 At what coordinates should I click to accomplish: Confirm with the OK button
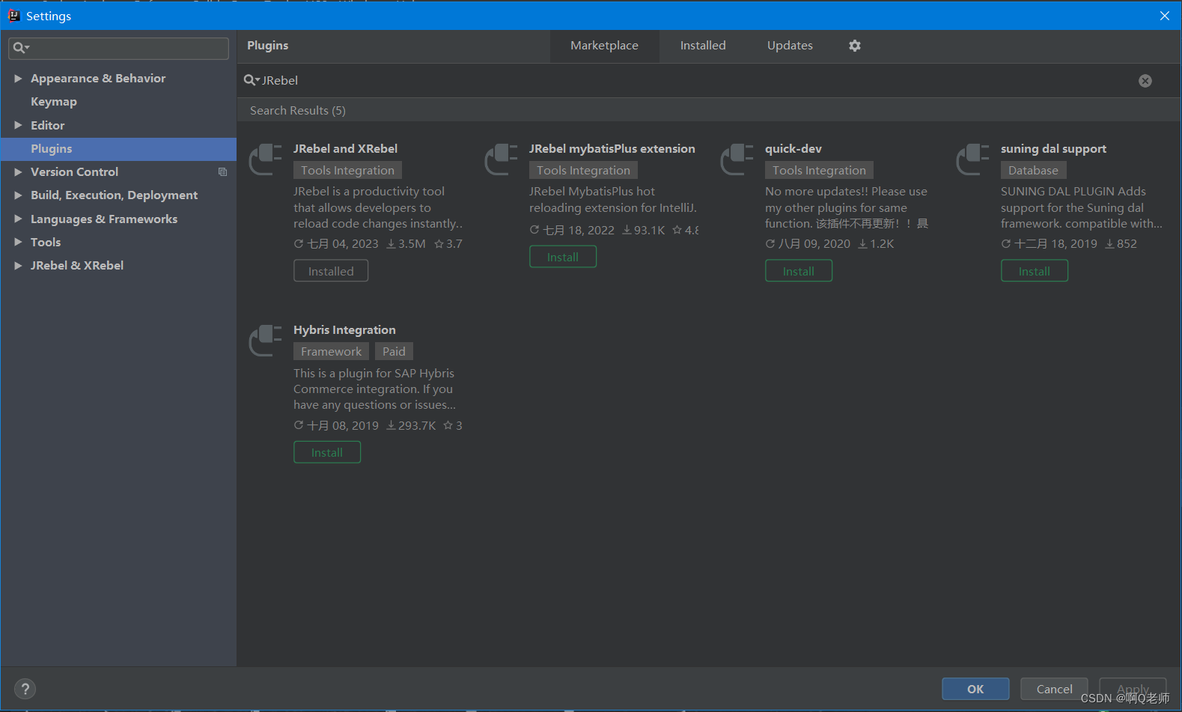975,689
